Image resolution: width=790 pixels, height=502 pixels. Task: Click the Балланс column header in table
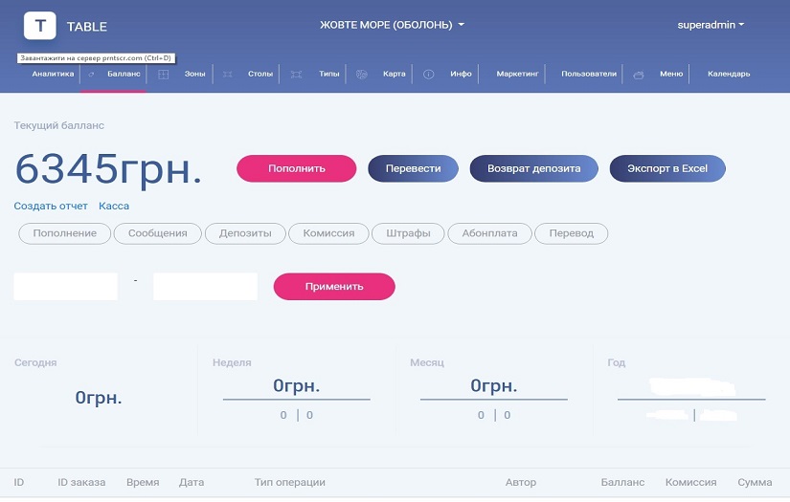point(622,482)
